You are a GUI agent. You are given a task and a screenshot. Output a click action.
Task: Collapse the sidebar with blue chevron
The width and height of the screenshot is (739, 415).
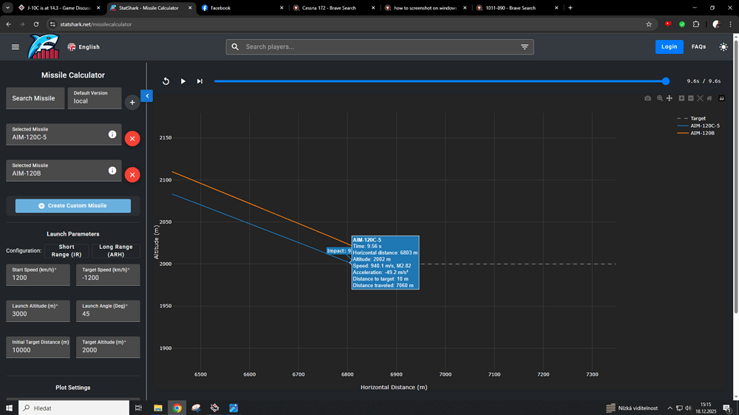tap(146, 96)
